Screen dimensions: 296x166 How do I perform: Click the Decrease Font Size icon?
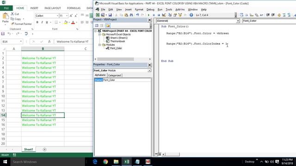pyautogui.click(x=76, y=16)
